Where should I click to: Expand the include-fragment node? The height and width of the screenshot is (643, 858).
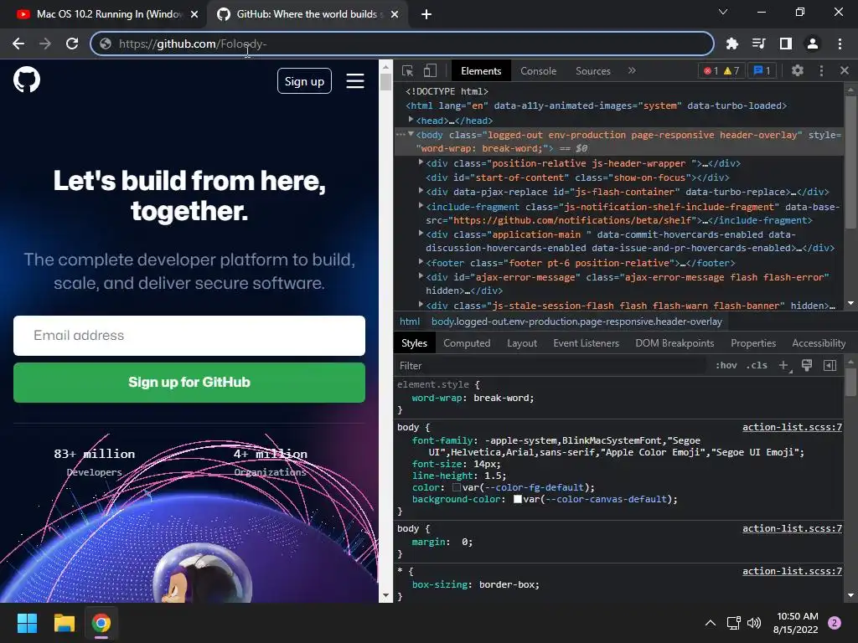pyautogui.click(x=421, y=206)
